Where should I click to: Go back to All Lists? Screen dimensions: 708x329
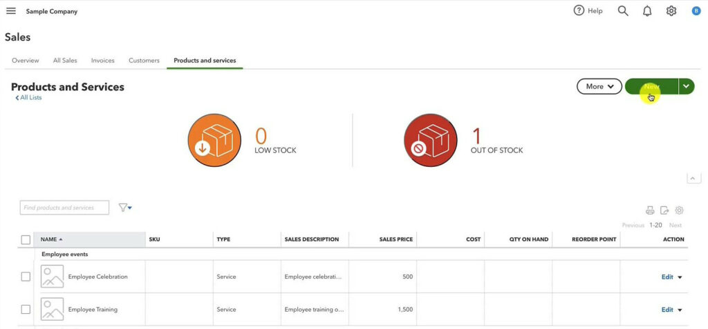pos(28,97)
